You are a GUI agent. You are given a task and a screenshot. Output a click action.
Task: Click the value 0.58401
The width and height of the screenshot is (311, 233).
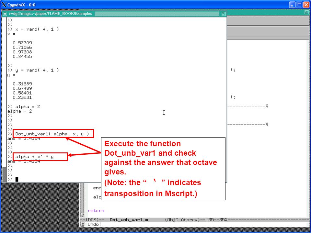point(22,93)
